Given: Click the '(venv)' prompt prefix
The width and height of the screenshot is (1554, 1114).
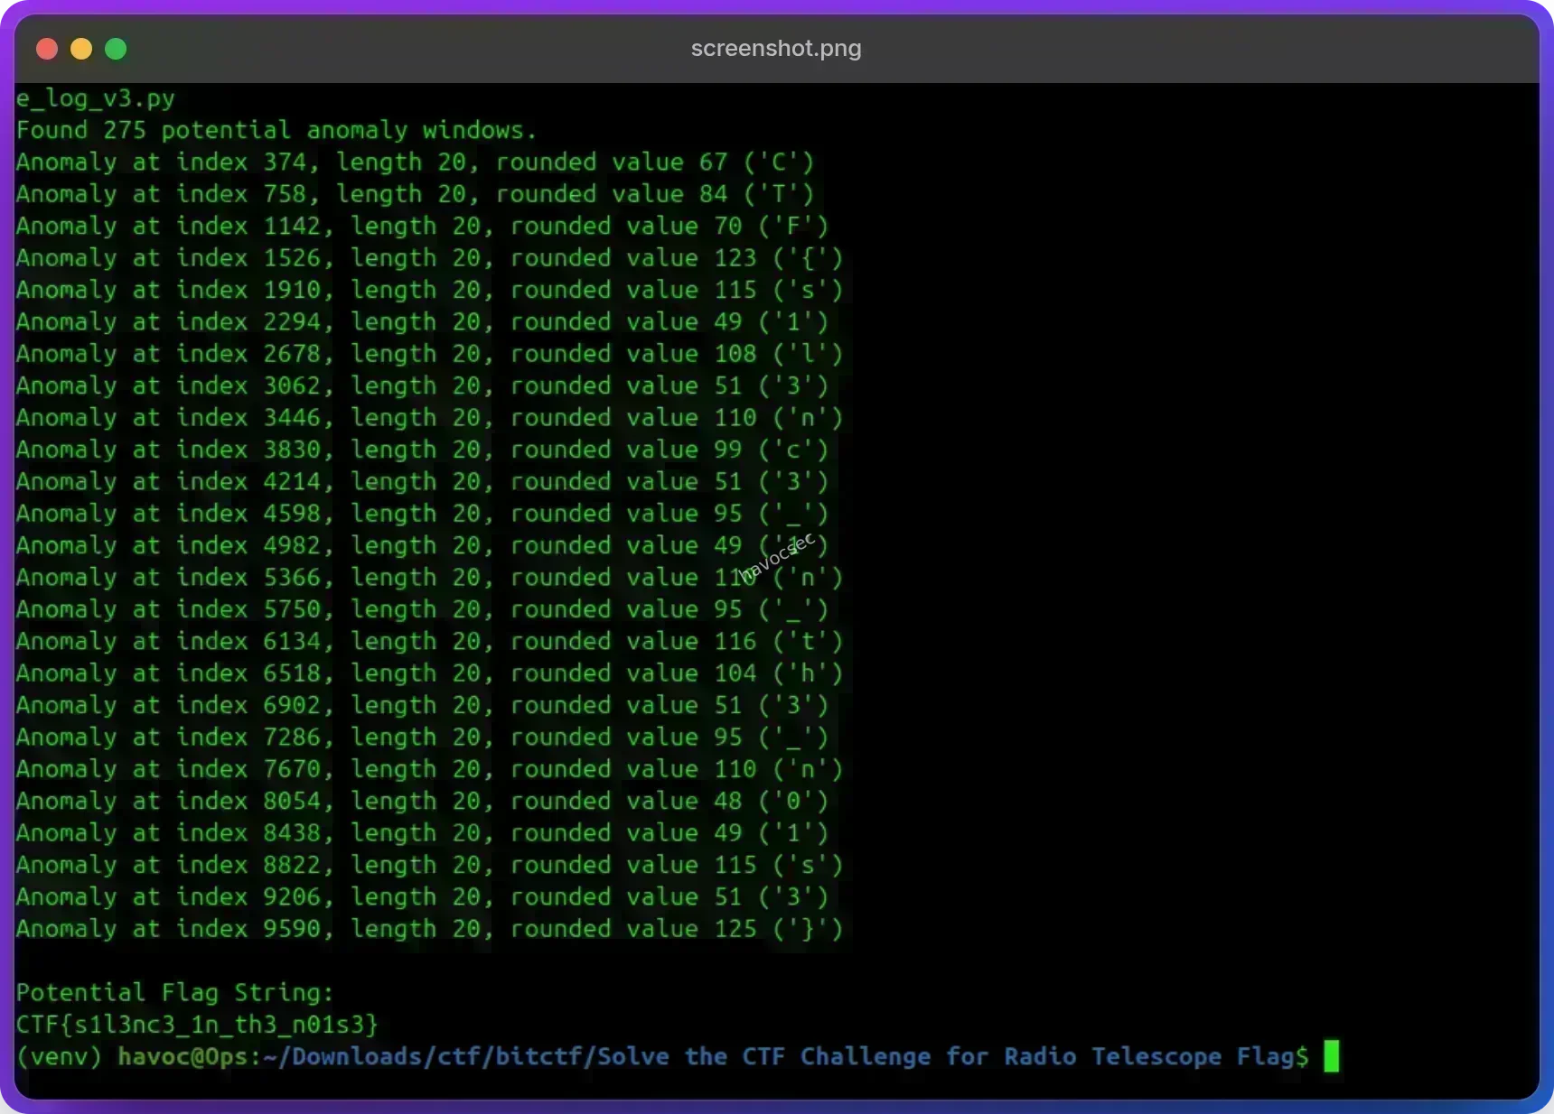Looking at the screenshot, I should pos(59,1057).
